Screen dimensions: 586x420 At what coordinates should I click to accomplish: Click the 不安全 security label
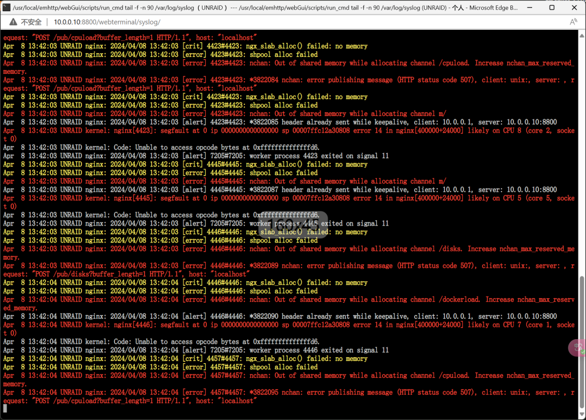(31, 22)
